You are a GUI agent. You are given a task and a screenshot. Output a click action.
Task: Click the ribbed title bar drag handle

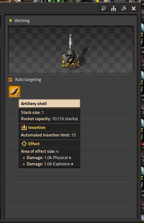click(x=48, y=8)
